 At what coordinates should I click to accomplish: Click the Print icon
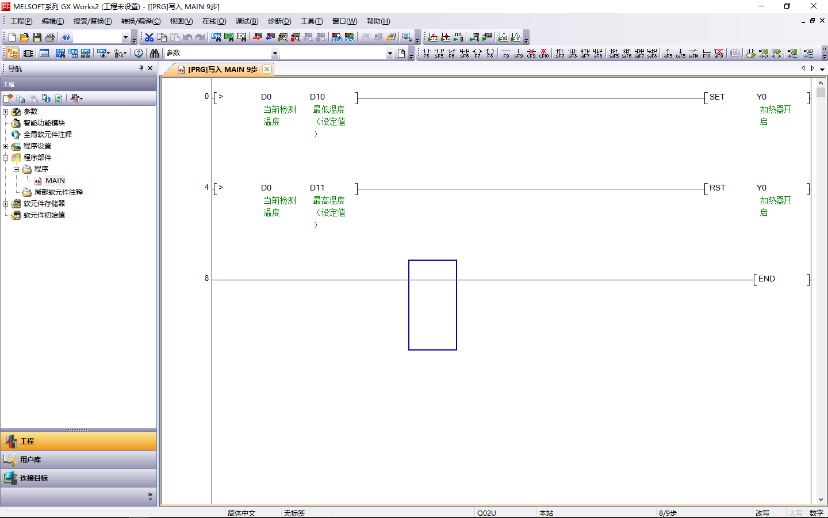50,37
